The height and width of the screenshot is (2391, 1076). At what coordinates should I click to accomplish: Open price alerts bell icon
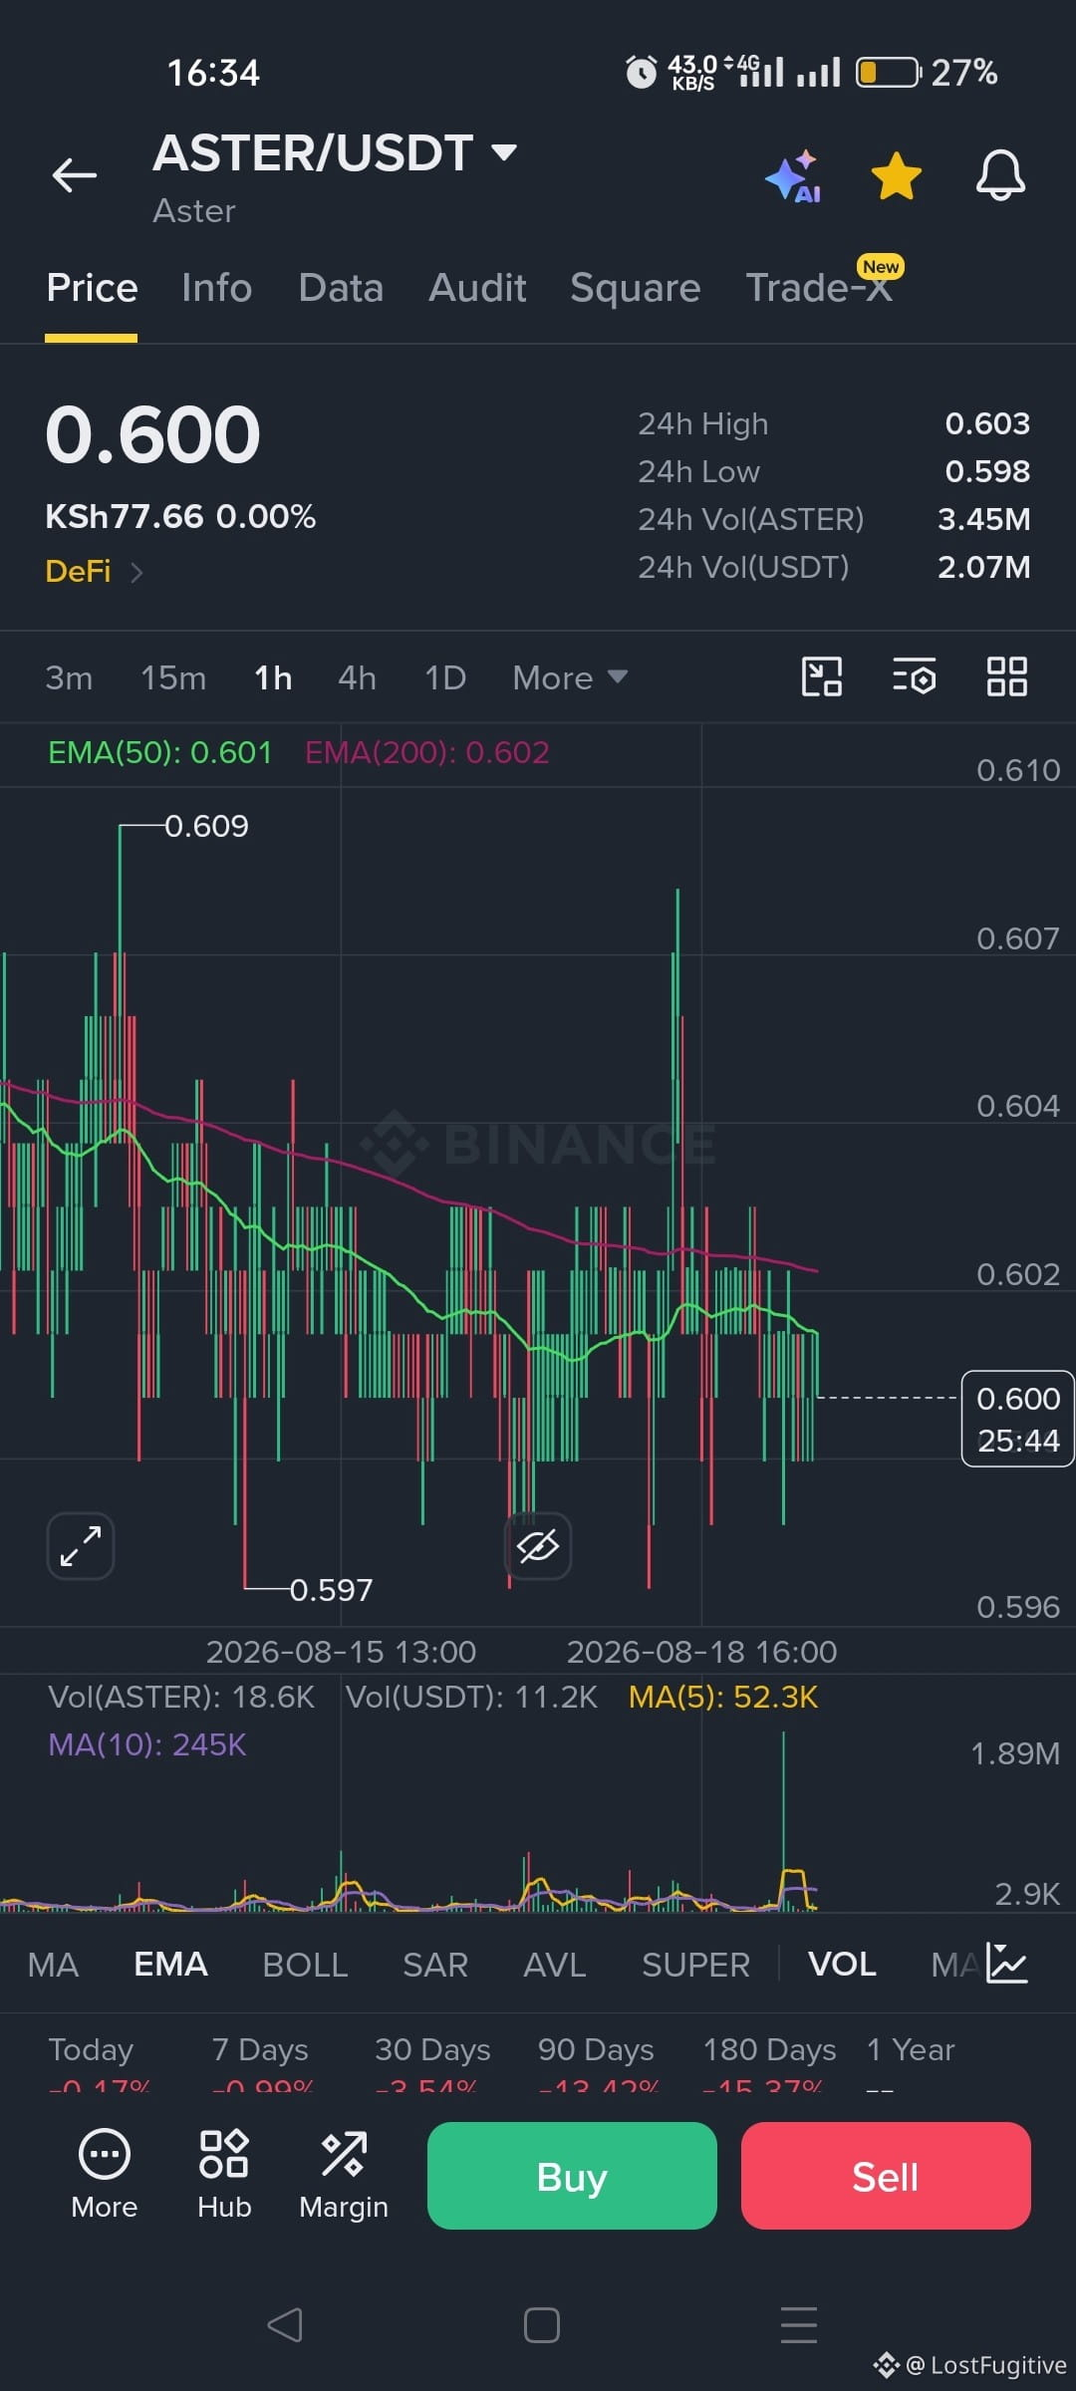coord(1000,175)
